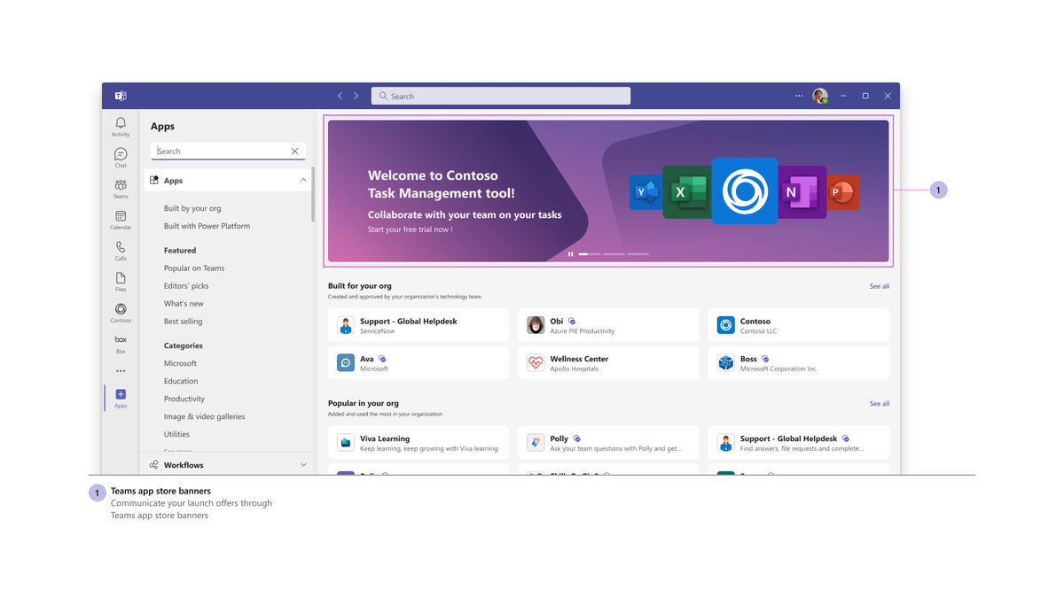Viewport: 1064px width, 598px height.
Task: Open the Box app icon
Action: pos(121,343)
